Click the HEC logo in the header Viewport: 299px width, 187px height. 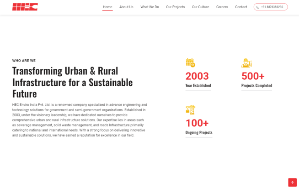(x=25, y=7)
